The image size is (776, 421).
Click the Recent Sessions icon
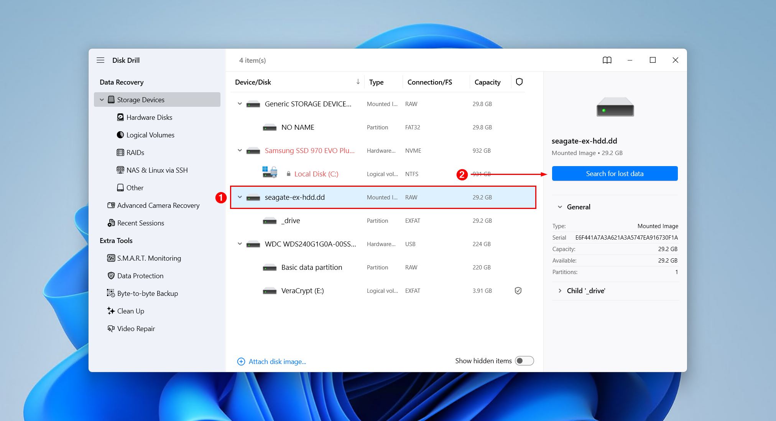pos(111,223)
